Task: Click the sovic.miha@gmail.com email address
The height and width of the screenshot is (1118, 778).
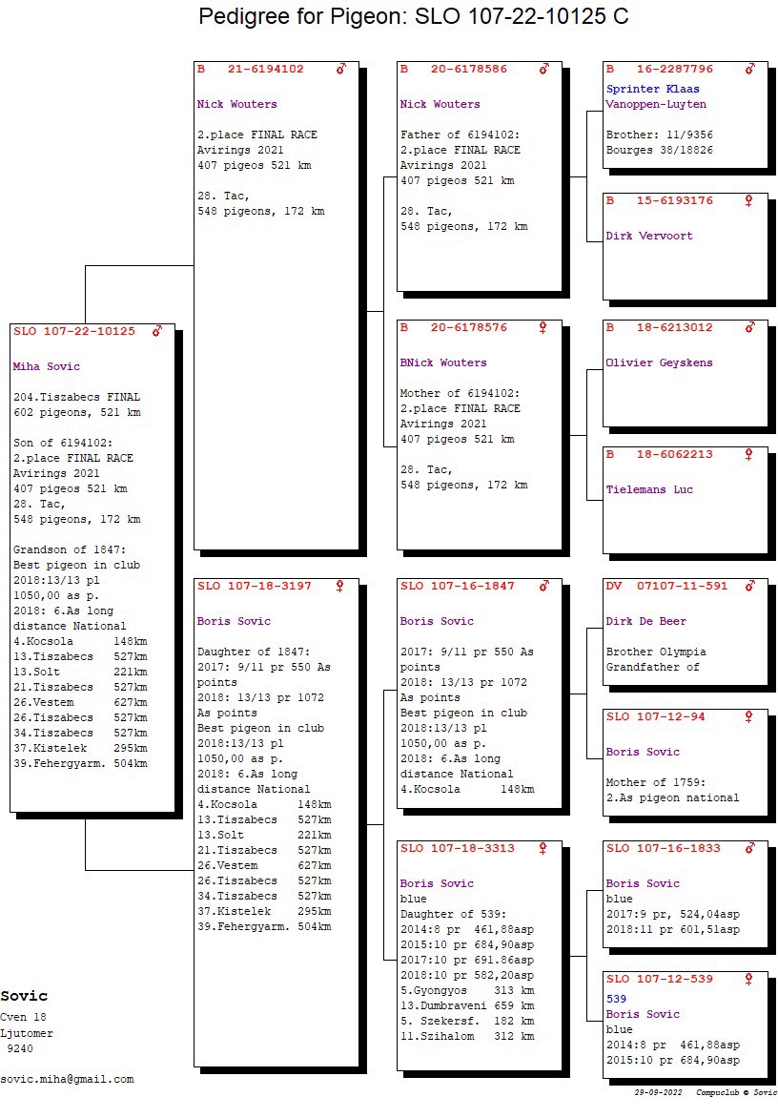Action: coord(67,1079)
